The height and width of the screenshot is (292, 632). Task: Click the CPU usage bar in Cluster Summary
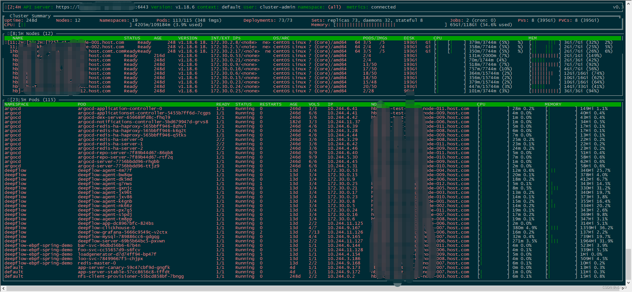pos(75,25)
